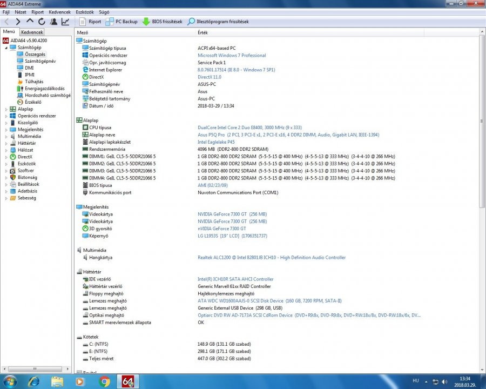Expand the Megjelenítés tree node
The width and height of the screenshot is (486, 389).
pos(6,130)
